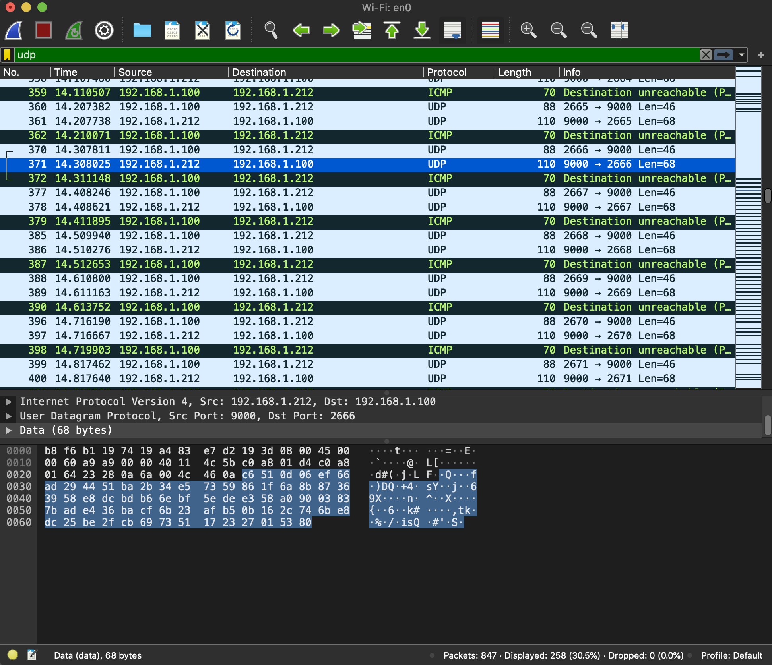Jump to last packet with down arrow
This screenshot has height=665, width=772.
pyautogui.click(x=422, y=30)
